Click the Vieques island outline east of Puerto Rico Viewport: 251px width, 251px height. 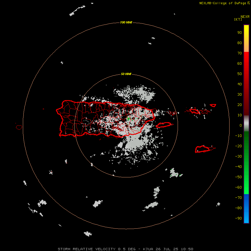click(164, 125)
